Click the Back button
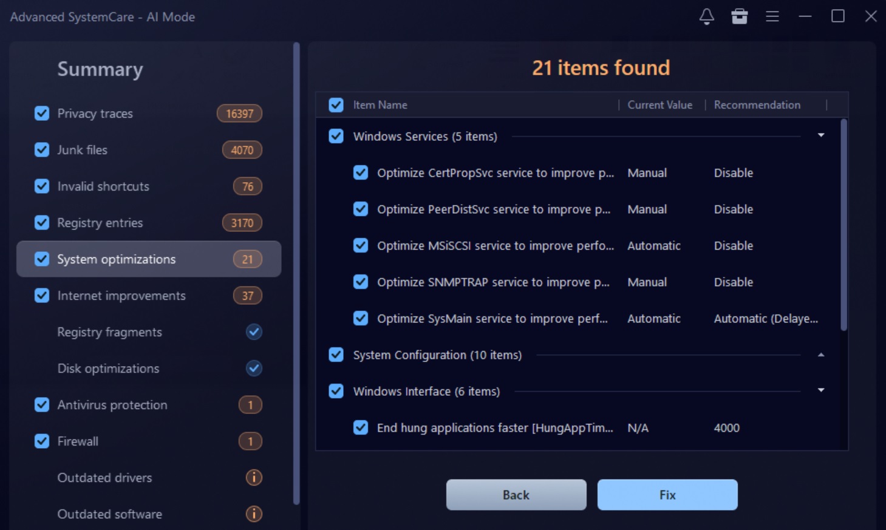 (516, 495)
